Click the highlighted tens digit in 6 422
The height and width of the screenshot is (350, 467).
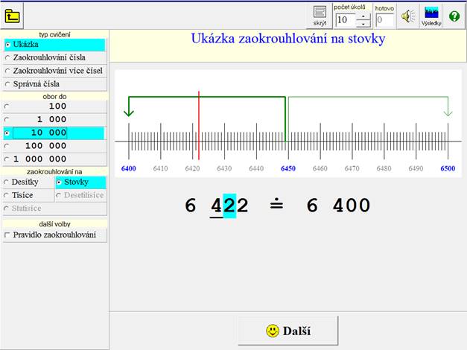coord(229,206)
